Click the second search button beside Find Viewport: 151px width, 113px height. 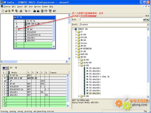[148, 20]
